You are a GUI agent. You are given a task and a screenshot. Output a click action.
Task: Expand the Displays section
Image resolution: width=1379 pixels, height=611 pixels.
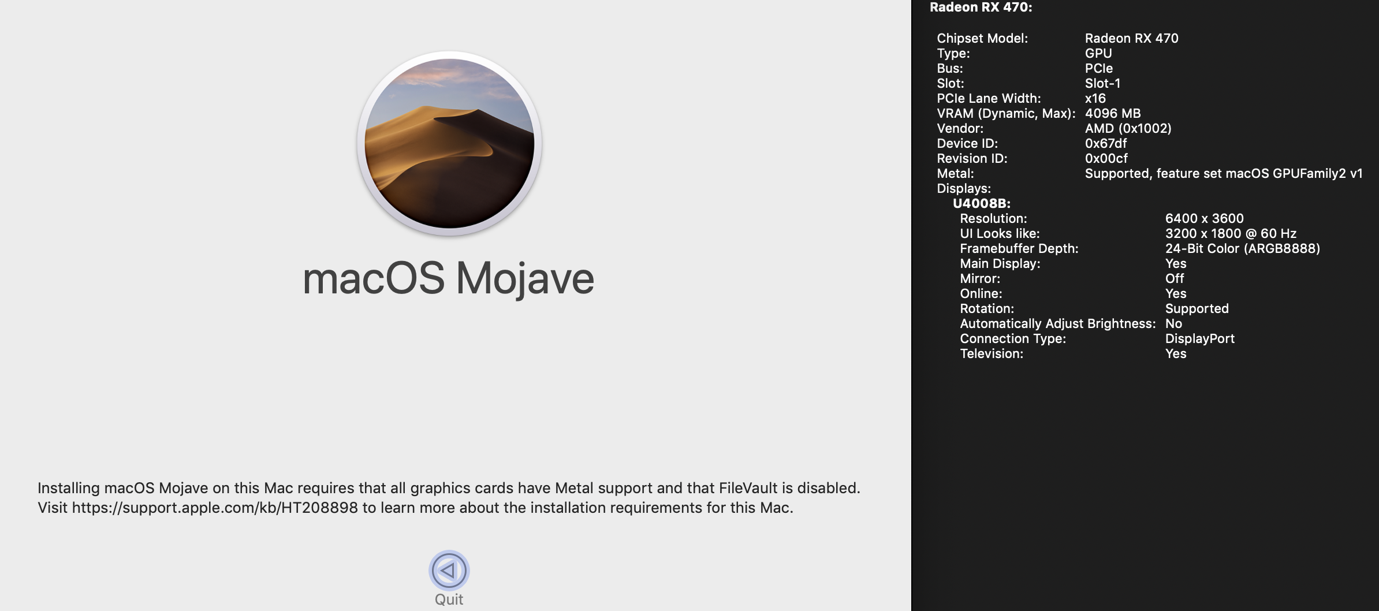pos(963,188)
